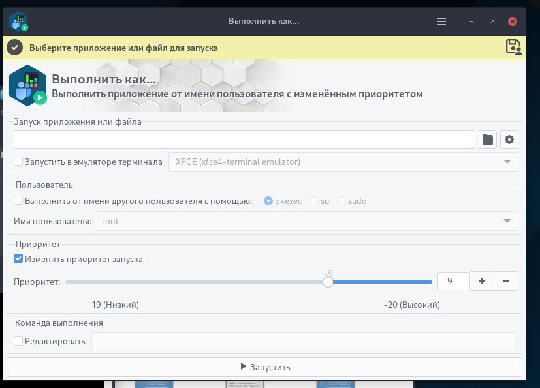Viewport: 540px width, 388px height.
Task: Click the checkmark icon in yellow banner
Action: click(15, 48)
